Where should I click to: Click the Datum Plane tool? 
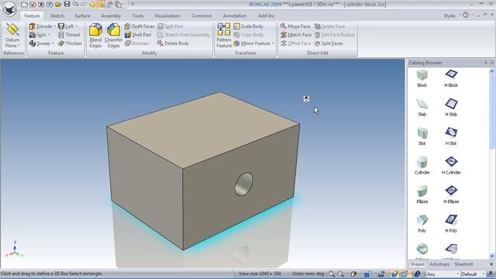coord(12,36)
